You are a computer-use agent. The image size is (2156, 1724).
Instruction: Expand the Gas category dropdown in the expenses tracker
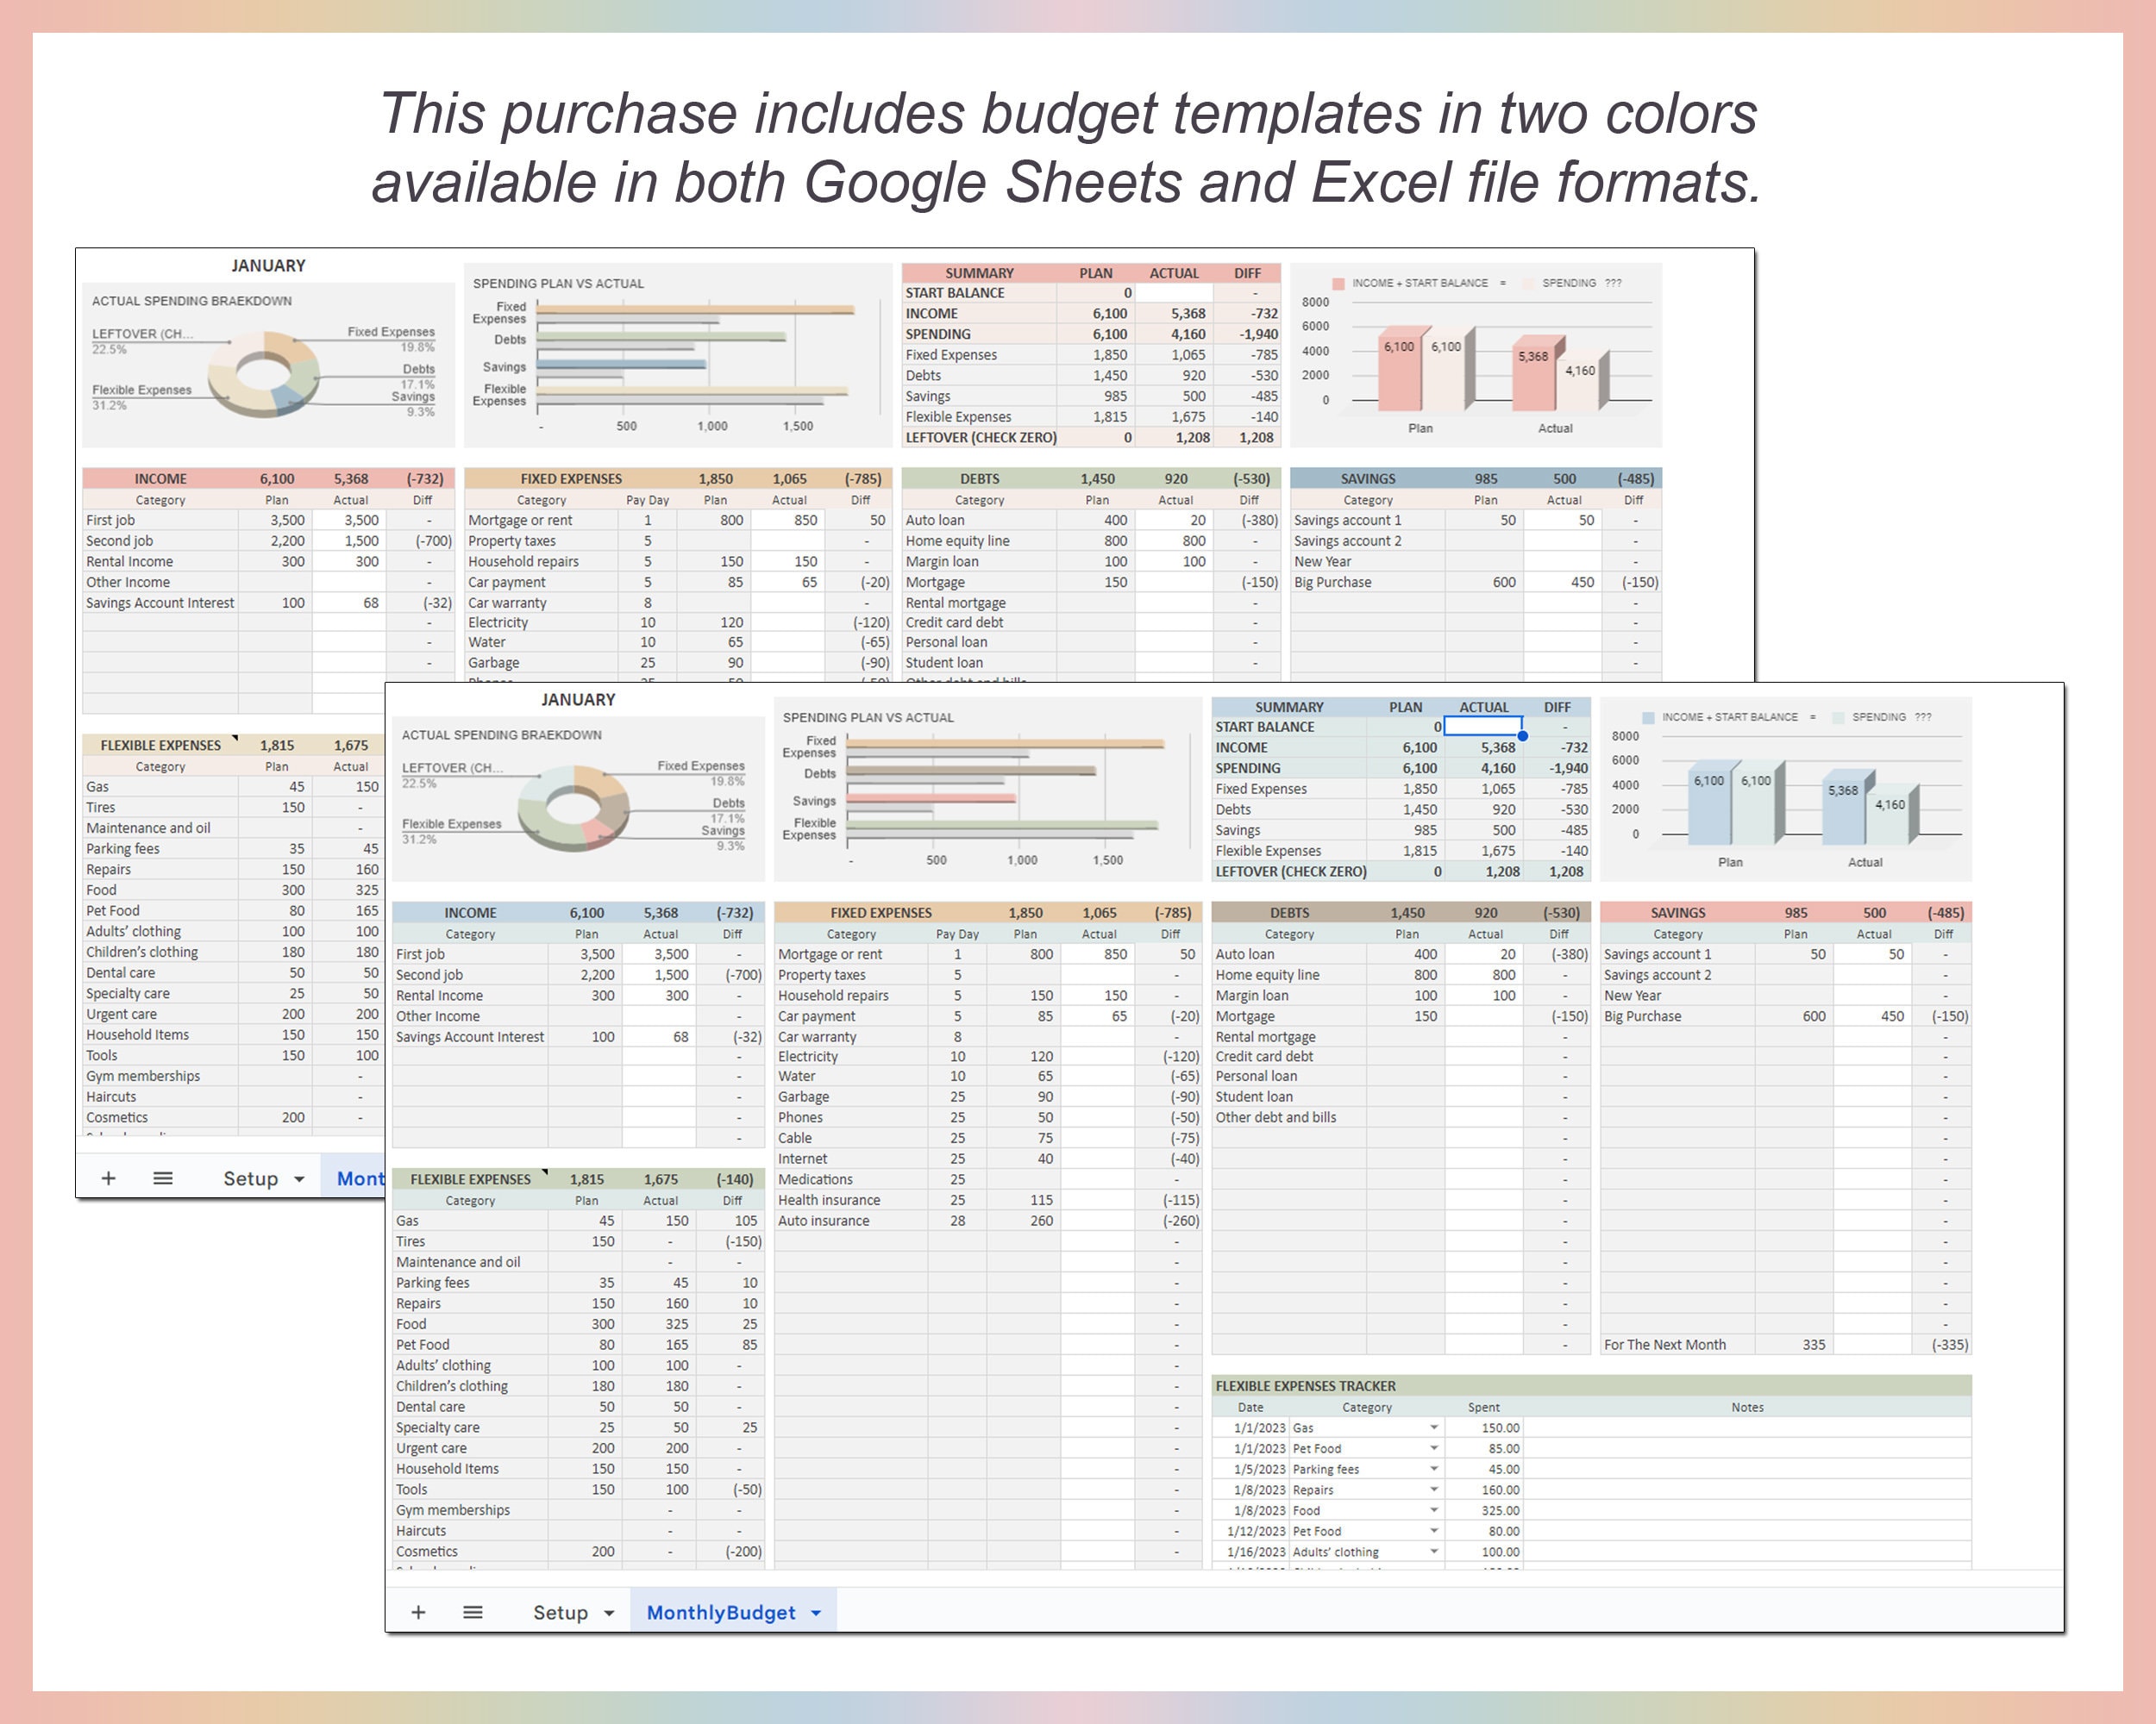tap(1436, 1427)
